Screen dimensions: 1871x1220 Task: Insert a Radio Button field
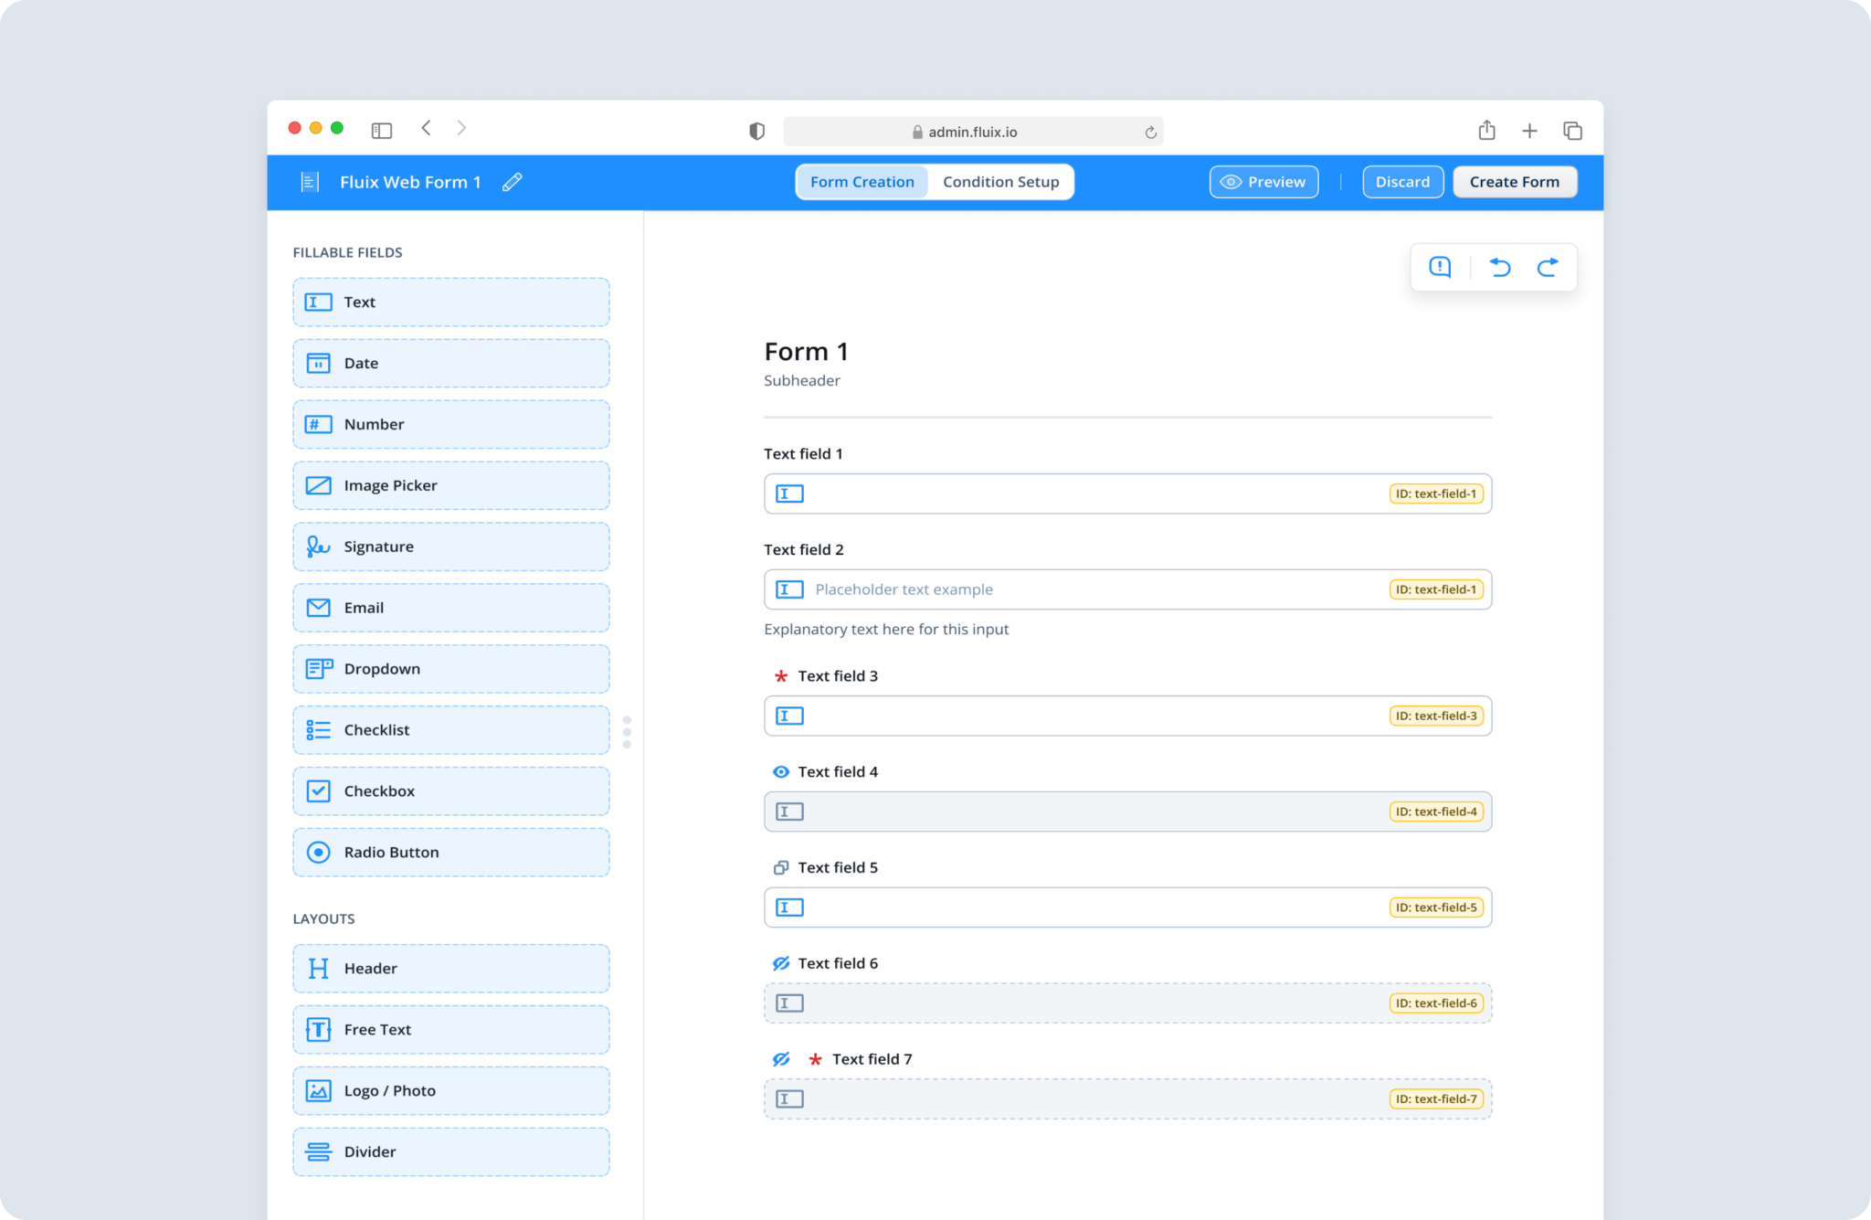click(450, 852)
